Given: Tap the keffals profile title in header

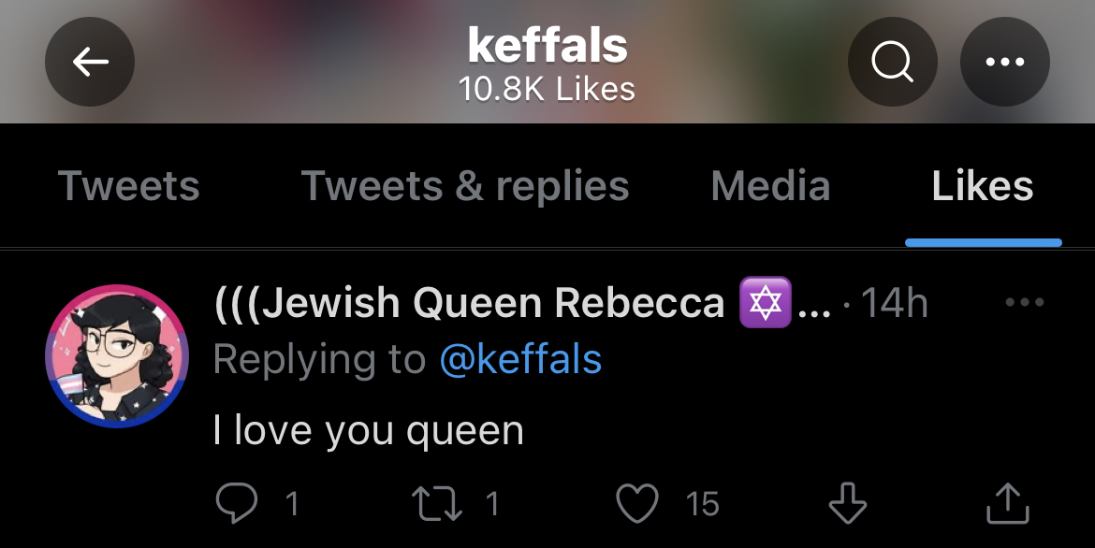Looking at the screenshot, I should point(547,46).
